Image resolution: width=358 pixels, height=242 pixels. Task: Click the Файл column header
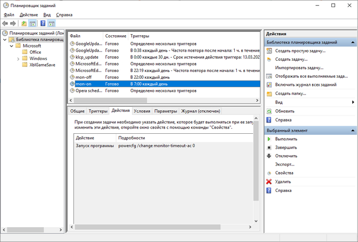85,36
